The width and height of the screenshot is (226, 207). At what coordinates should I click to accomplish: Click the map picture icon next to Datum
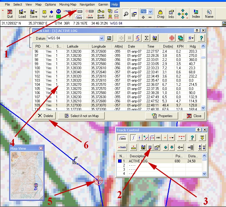[x=109, y=38]
